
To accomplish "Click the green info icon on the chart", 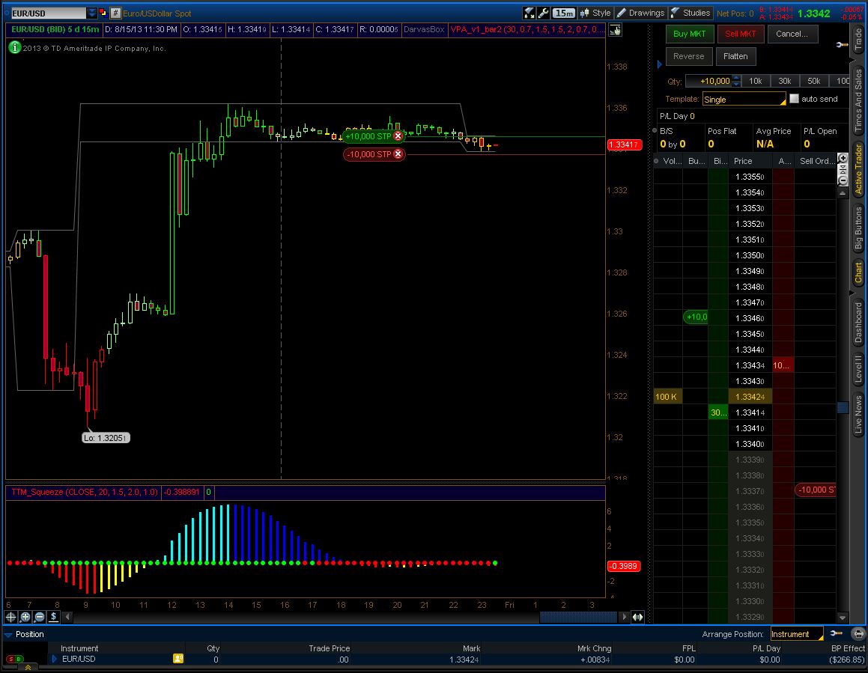I will pyautogui.click(x=14, y=48).
